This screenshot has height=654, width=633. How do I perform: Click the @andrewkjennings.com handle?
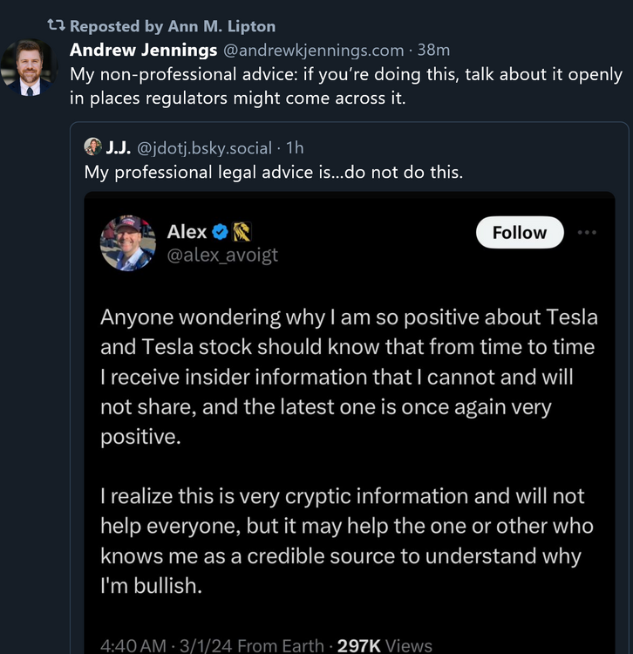(315, 50)
